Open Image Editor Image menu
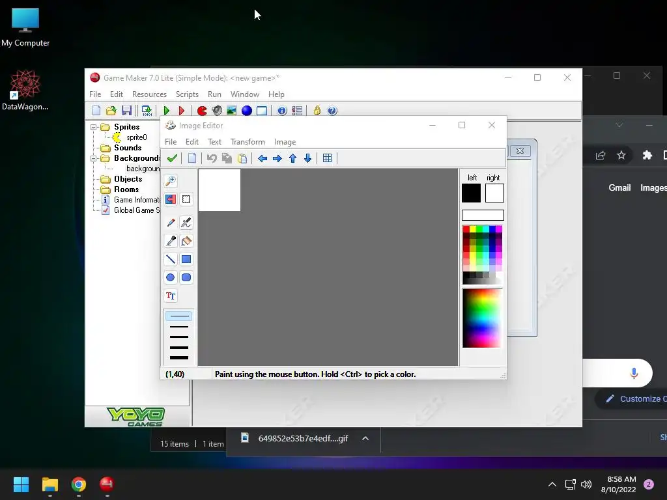Image resolution: width=667 pixels, height=500 pixels. coord(285,141)
